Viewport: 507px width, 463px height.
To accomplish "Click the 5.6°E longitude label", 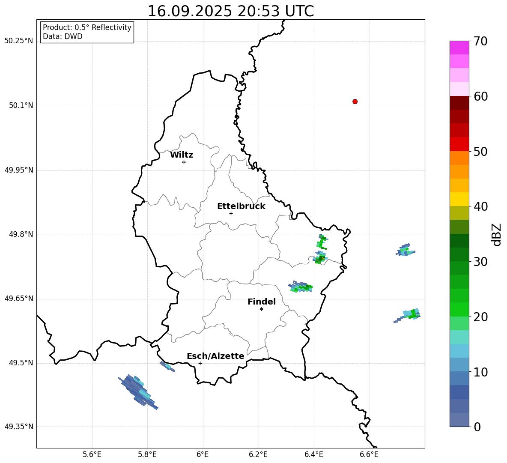I will coord(92,455).
